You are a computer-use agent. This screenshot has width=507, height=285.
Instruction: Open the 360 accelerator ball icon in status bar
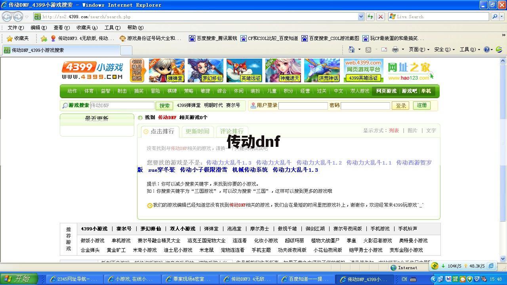tap(435, 266)
